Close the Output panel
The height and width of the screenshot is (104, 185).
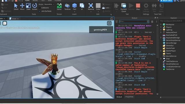point(157,18)
